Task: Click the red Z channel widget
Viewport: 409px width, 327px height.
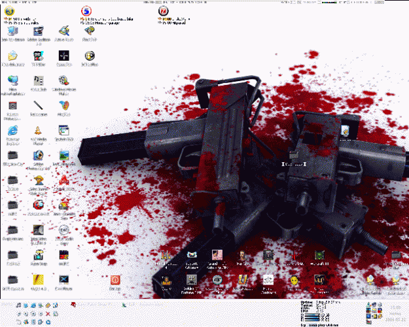Action: click(163, 12)
